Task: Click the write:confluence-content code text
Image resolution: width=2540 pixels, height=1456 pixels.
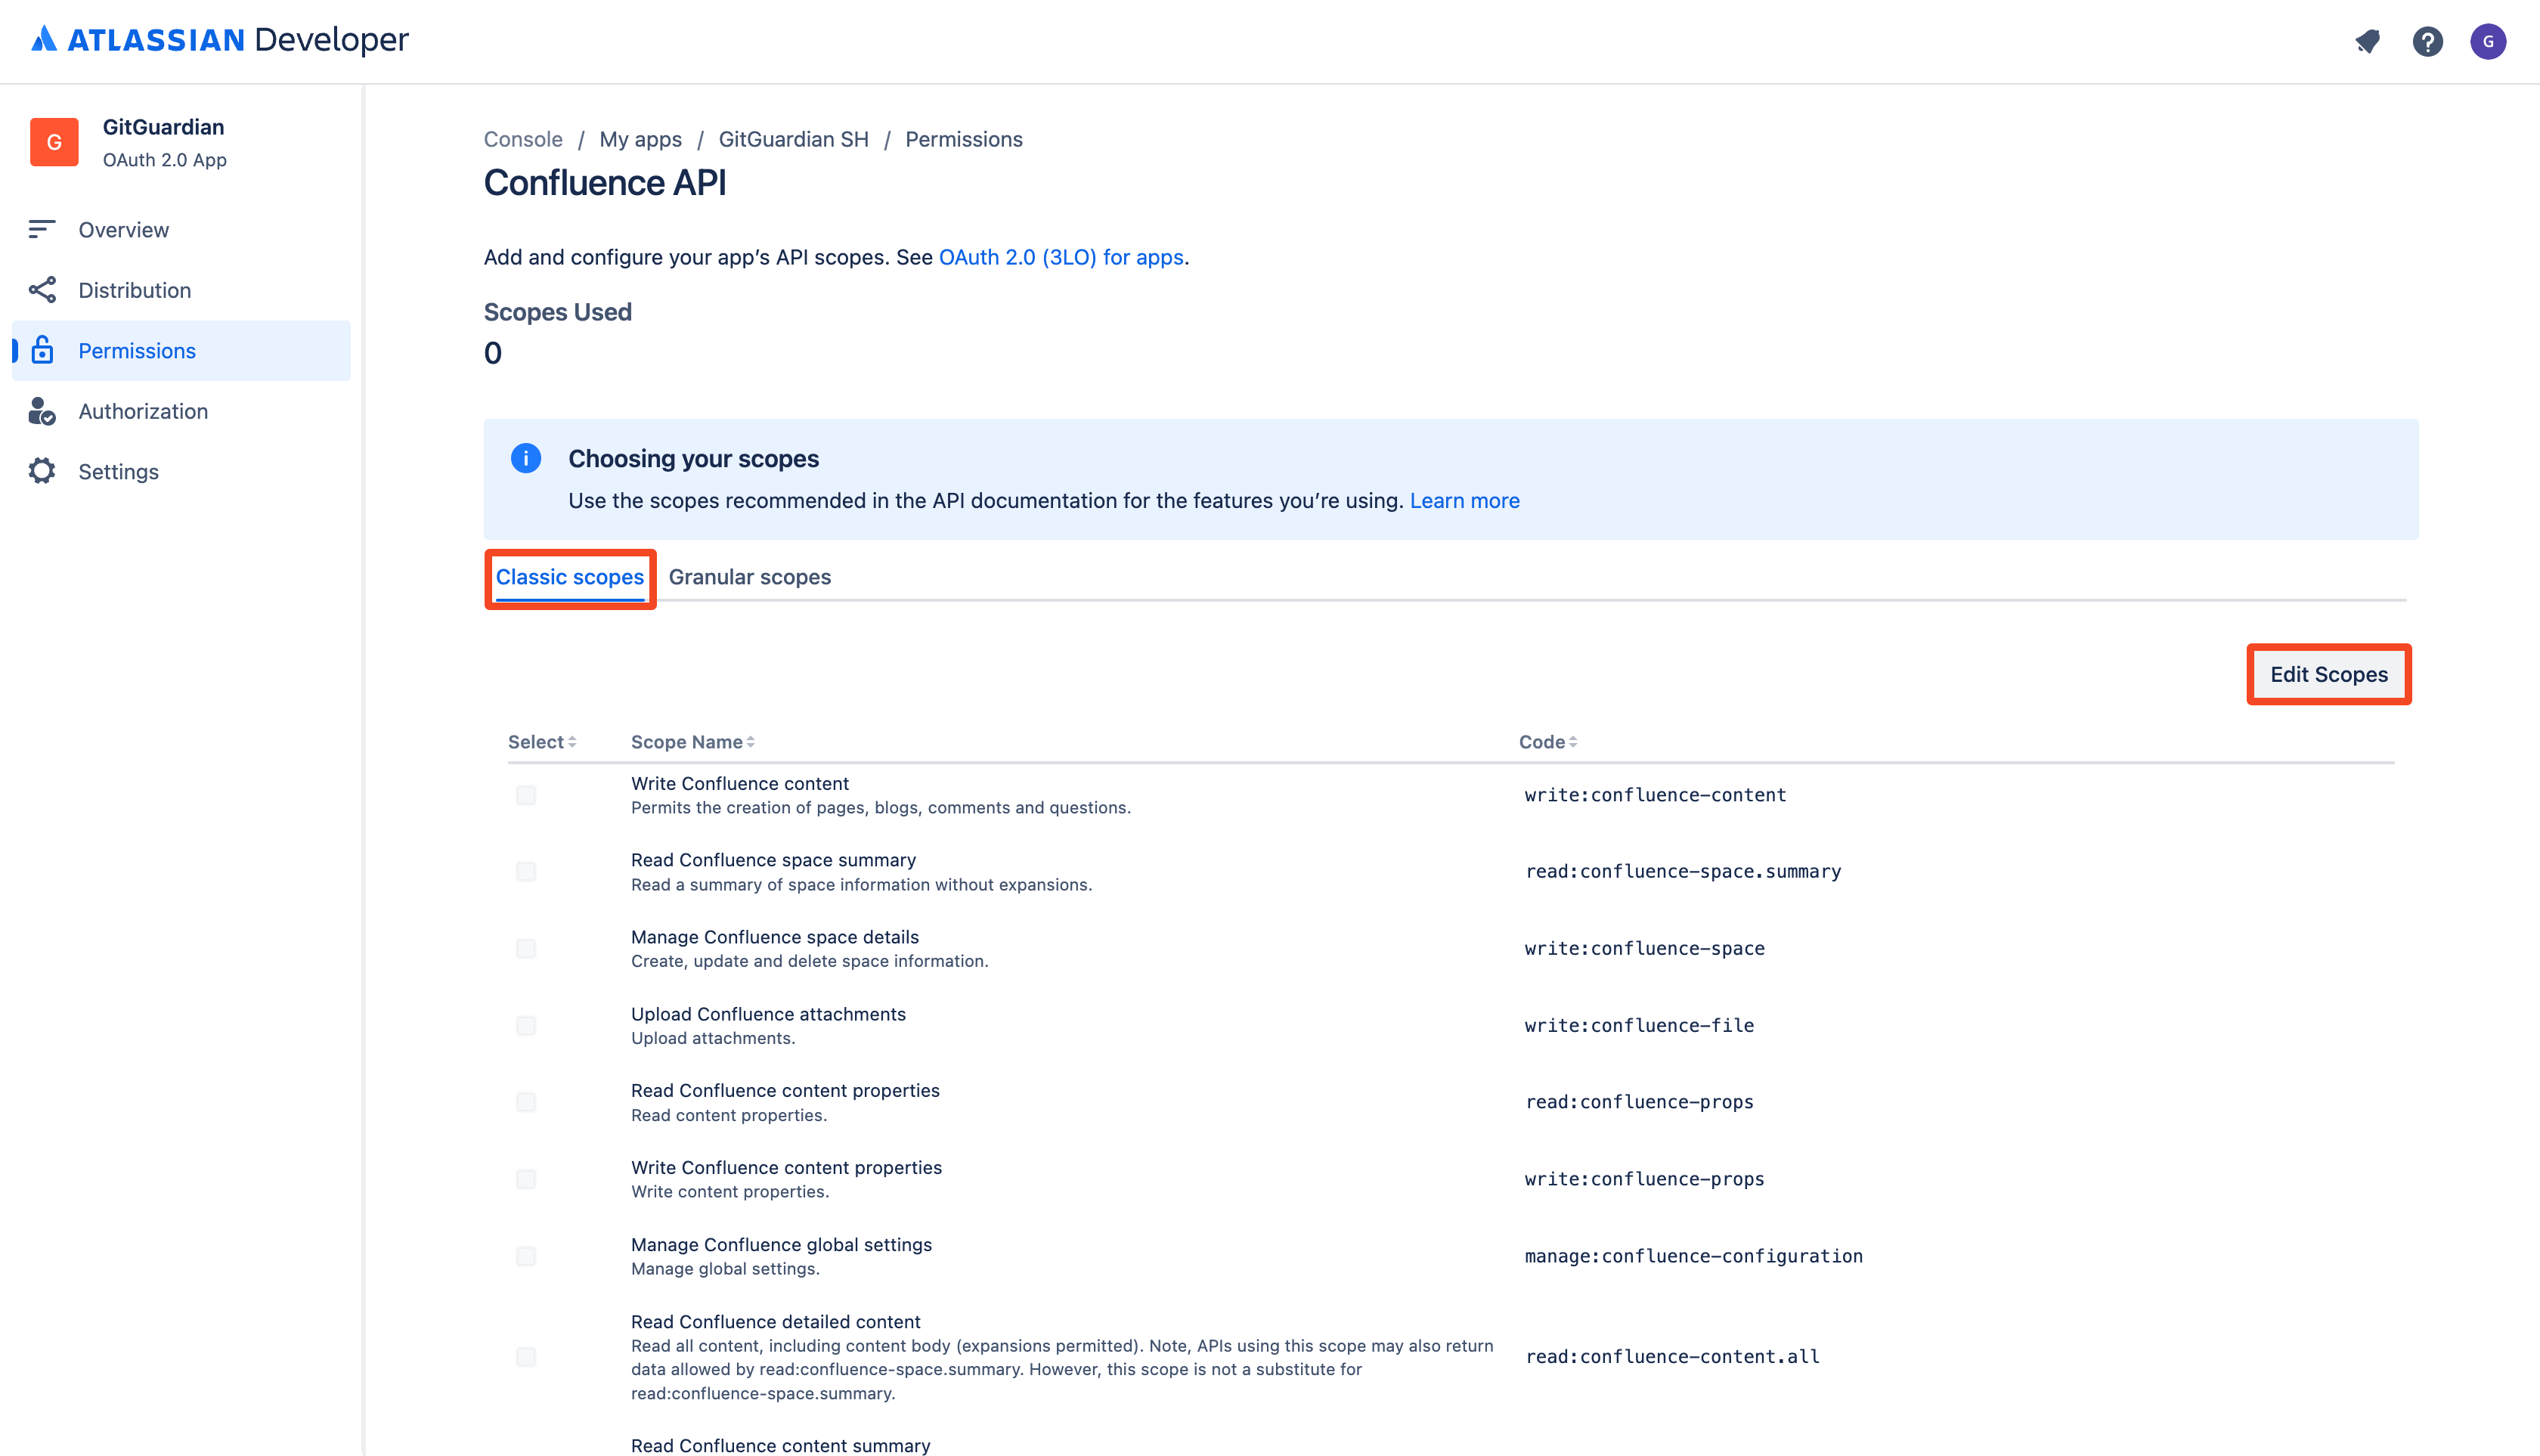Action: pyautogui.click(x=1655, y=795)
